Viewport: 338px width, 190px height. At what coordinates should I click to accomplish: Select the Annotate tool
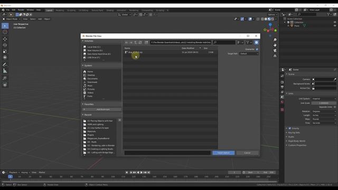(5, 64)
